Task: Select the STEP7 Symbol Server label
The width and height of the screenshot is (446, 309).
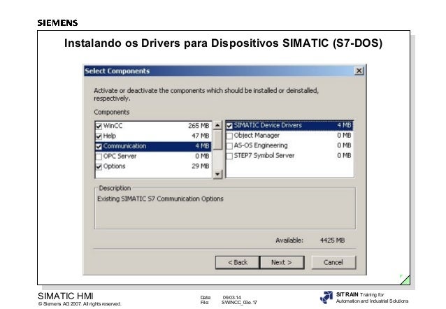Action: click(264, 156)
